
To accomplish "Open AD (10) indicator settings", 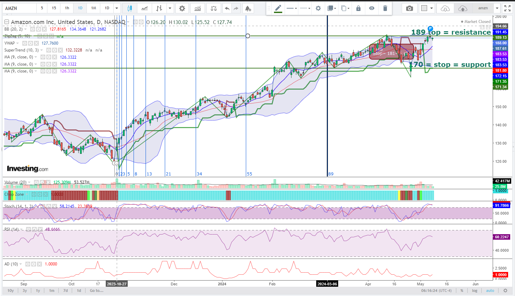I will pyautogui.click(x=34, y=264).
